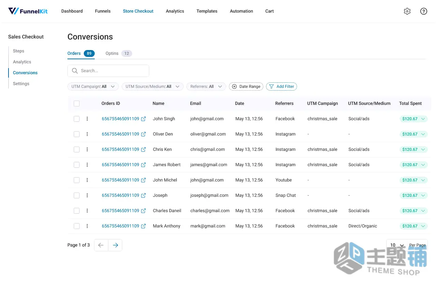The height and width of the screenshot is (285, 436).
Task: Click the 'Youtube' referrer cell
Action: pos(283,180)
